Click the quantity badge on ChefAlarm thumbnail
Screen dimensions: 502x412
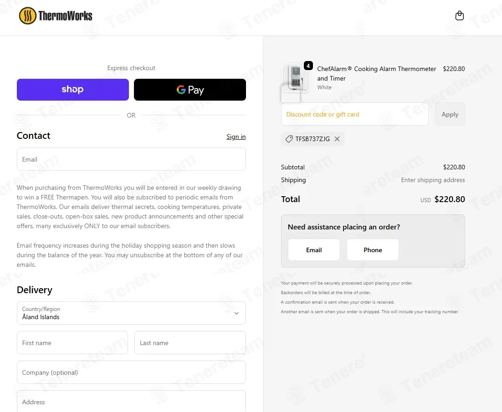pyautogui.click(x=308, y=66)
